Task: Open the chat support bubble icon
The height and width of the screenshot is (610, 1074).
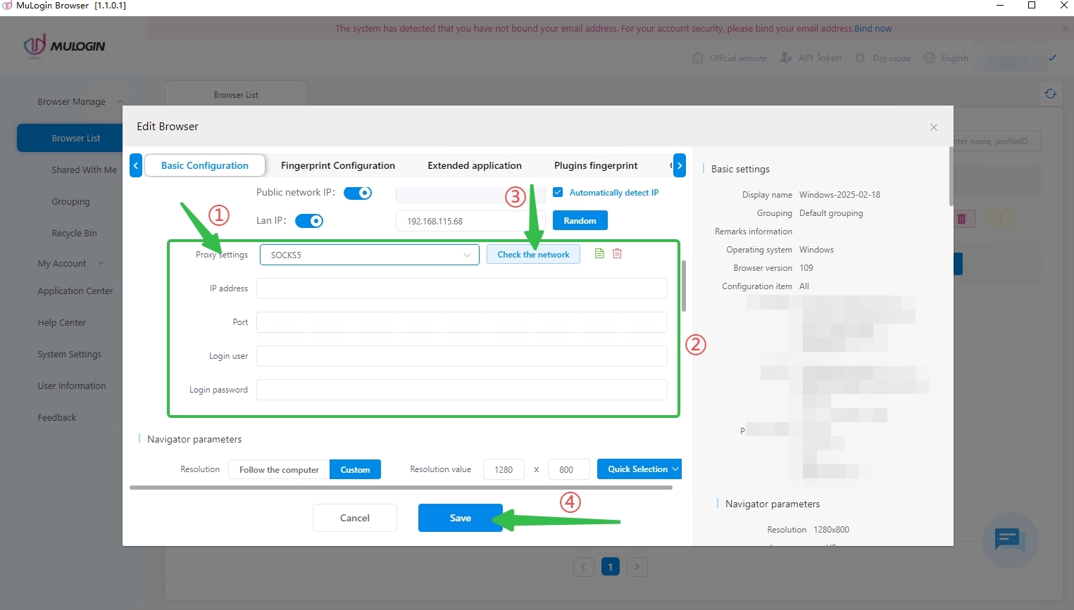Action: [1009, 540]
